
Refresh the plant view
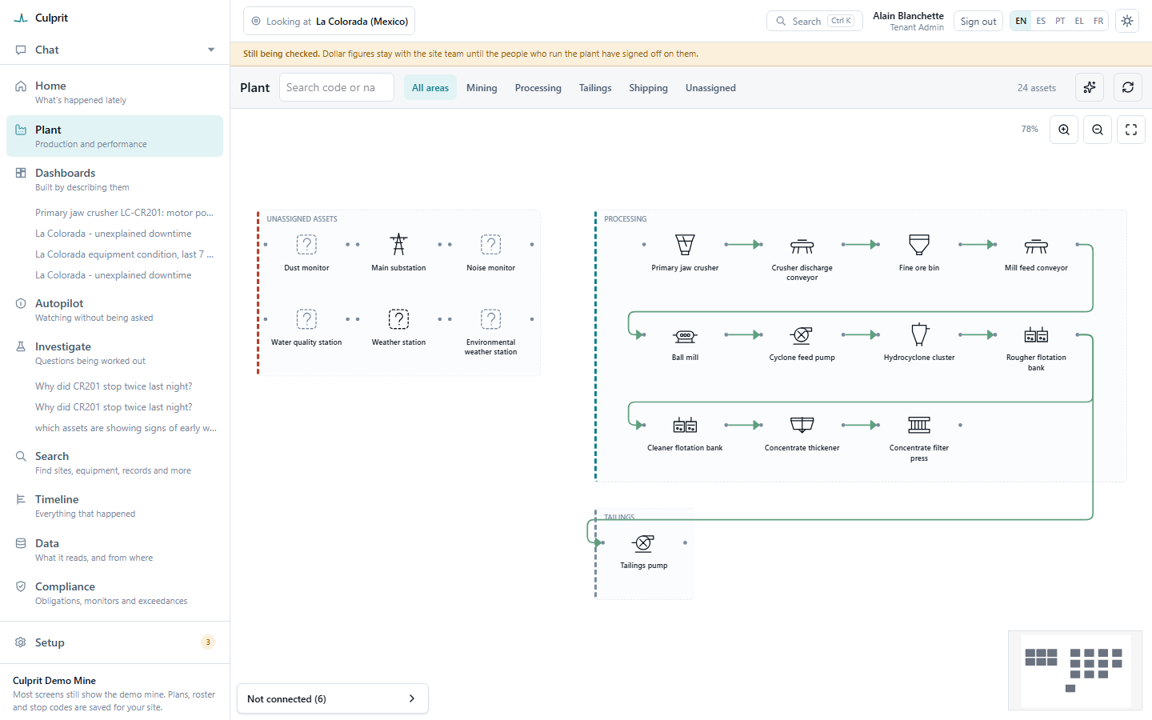[1128, 87]
